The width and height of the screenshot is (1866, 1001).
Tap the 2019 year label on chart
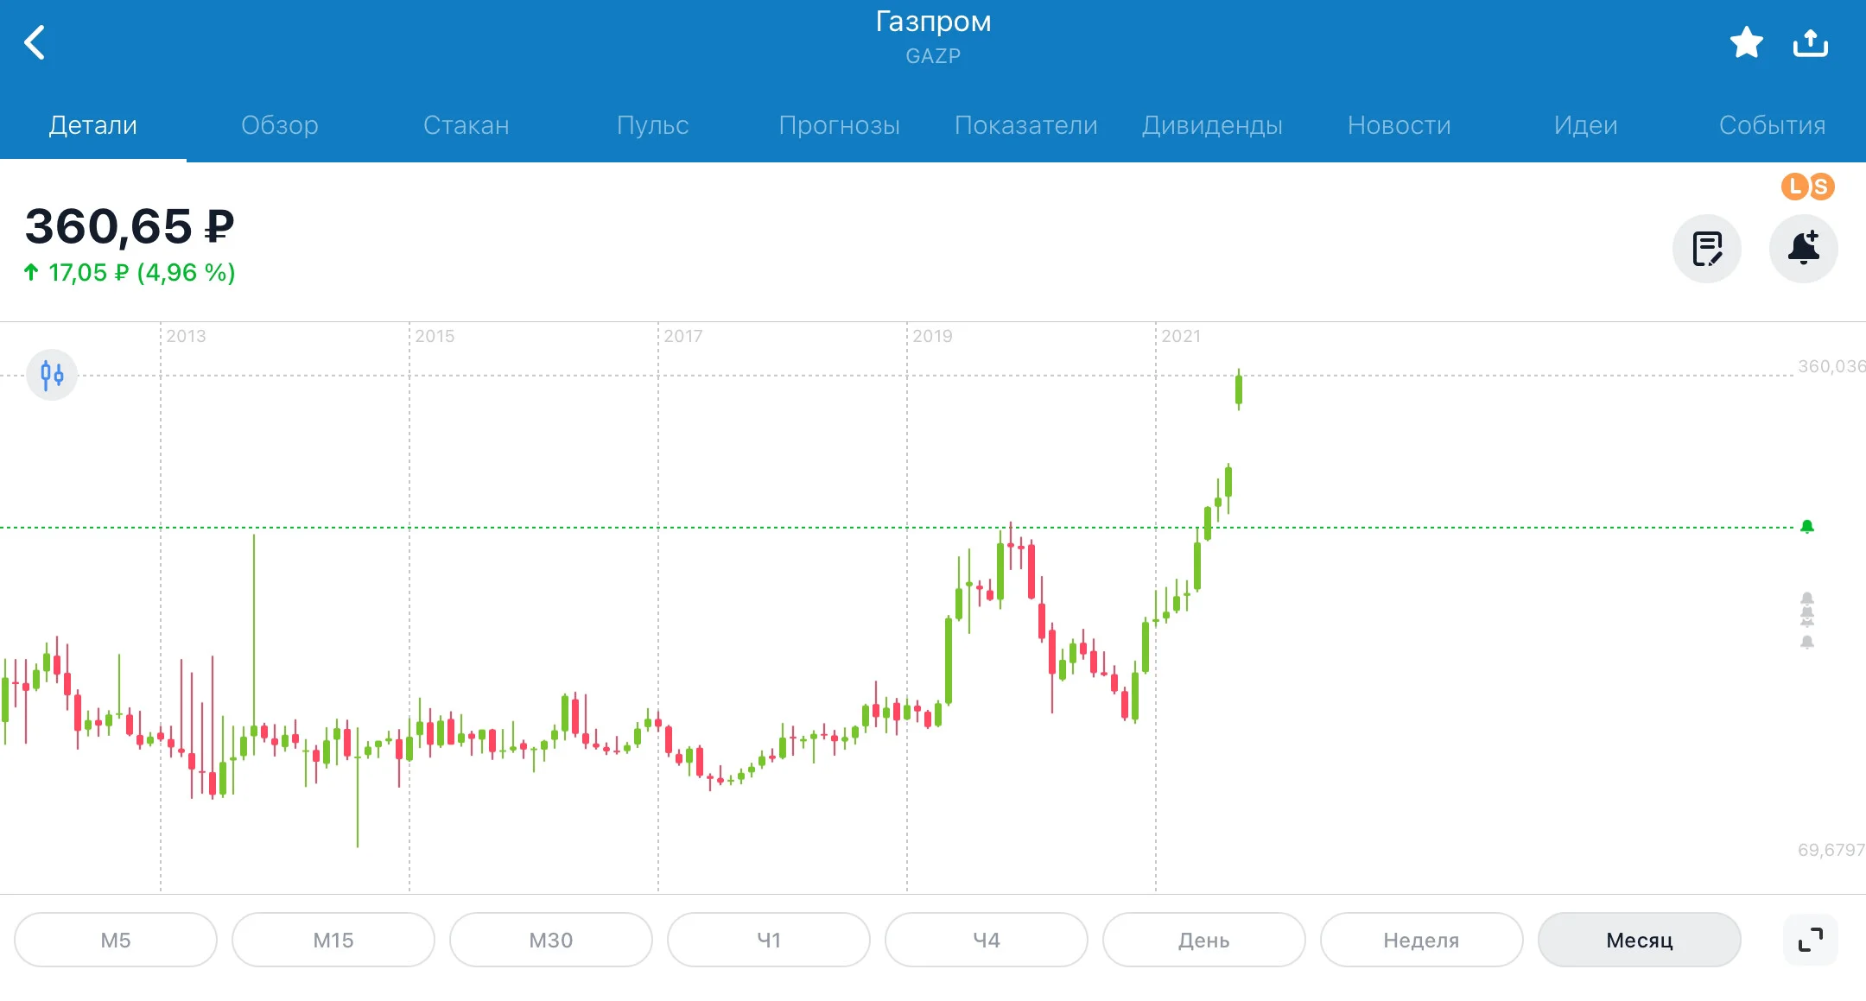(932, 336)
